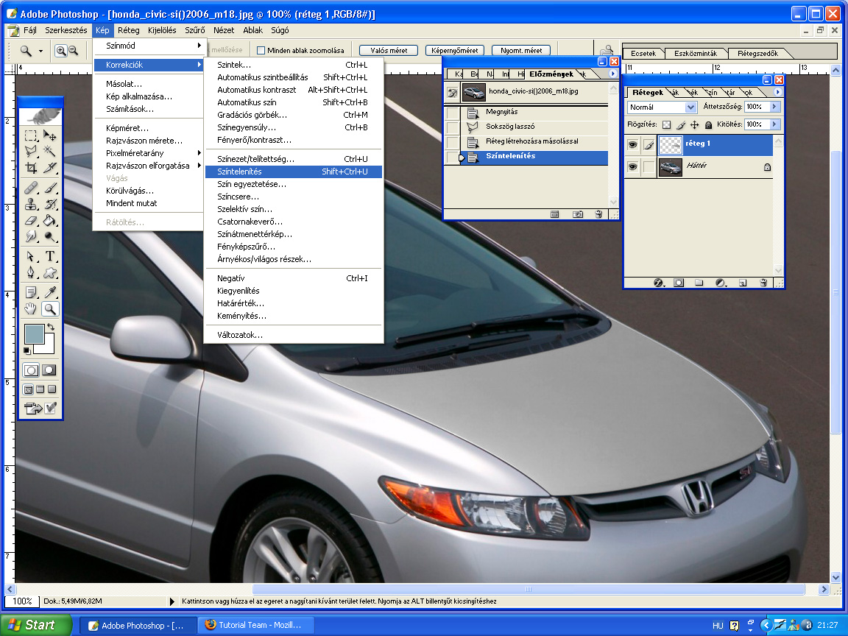Click the 'Valós méret' button
The width and height of the screenshot is (848, 636).
click(389, 50)
